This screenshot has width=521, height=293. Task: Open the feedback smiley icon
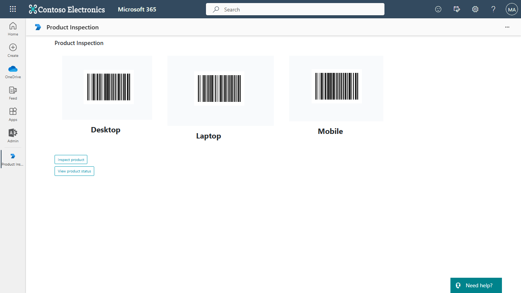click(x=438, y=9)
